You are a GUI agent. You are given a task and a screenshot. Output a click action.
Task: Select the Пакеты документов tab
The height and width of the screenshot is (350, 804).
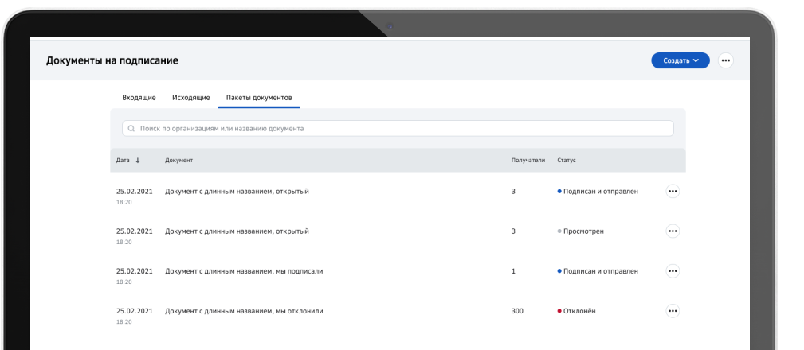click(259, 97)
